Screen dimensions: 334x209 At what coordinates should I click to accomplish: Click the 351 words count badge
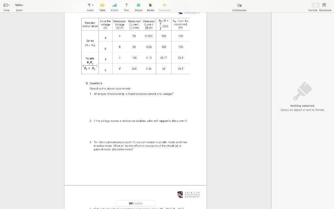[135, 203]
